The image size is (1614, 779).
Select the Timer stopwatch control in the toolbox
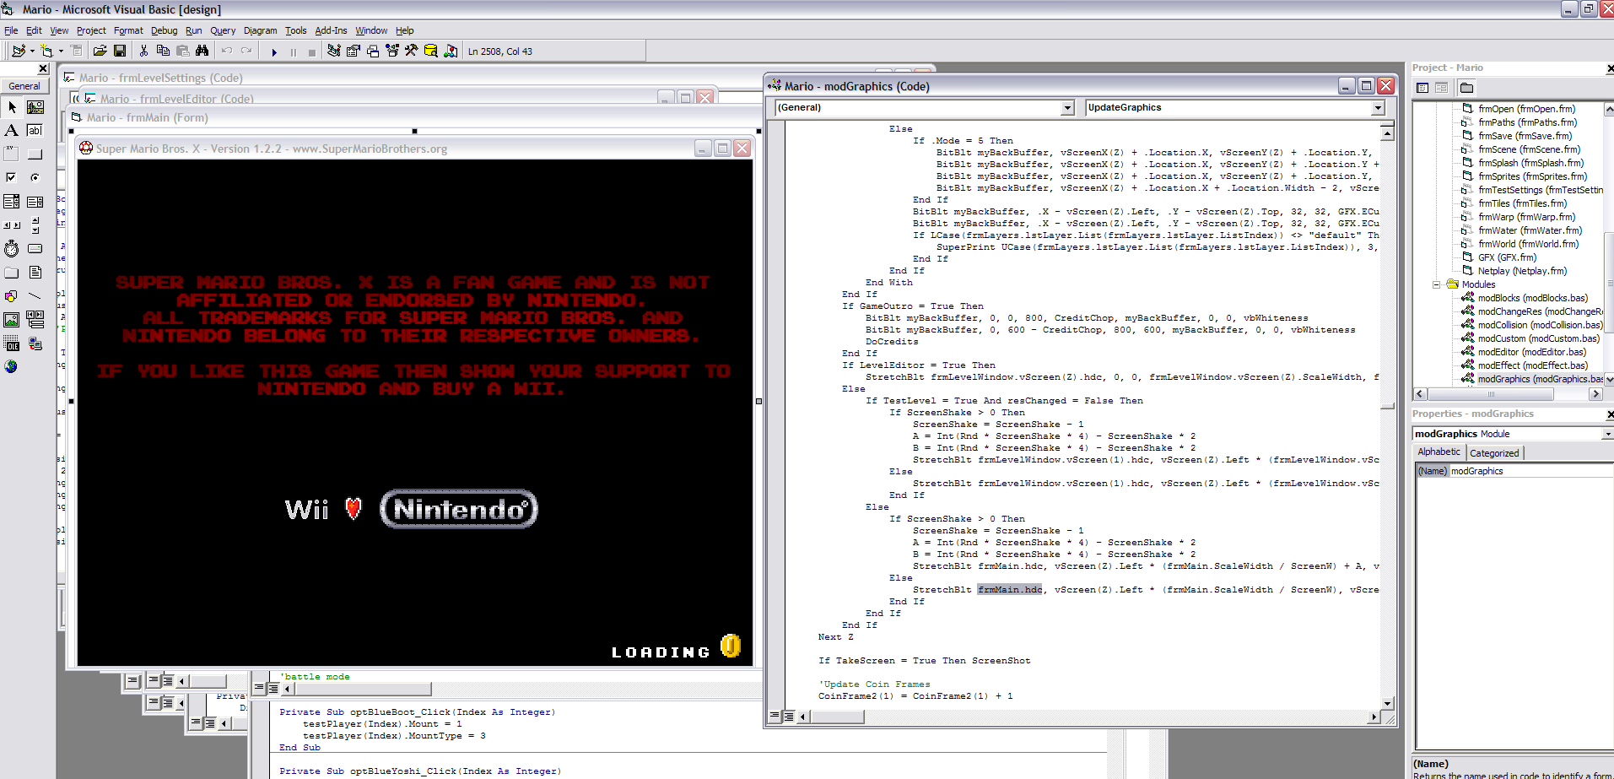tap(12, 249)
